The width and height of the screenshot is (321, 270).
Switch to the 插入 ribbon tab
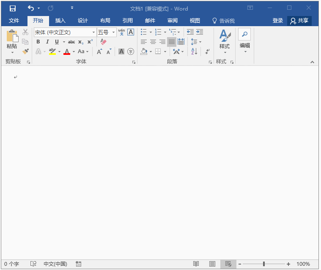[60, 21]
